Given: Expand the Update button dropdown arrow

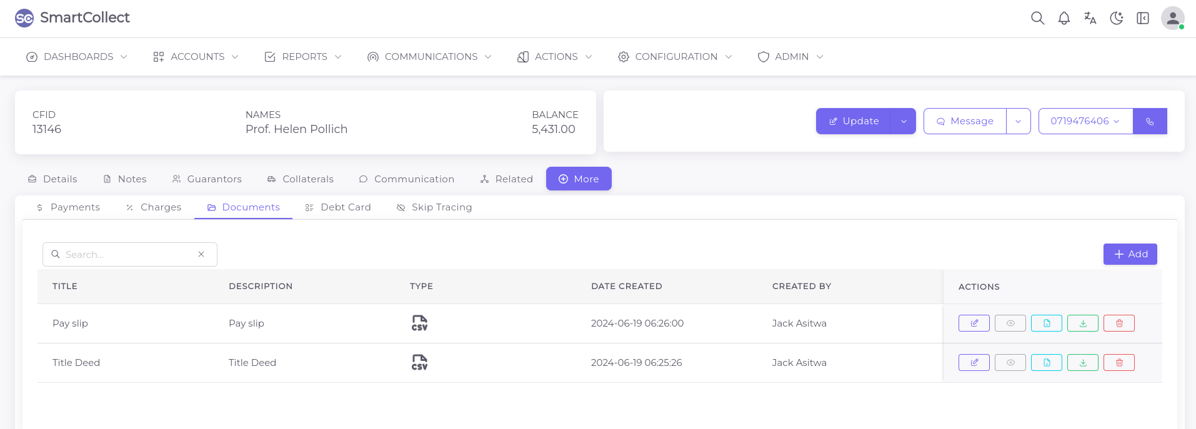Looking at the screenshot, I should point(904,121).
